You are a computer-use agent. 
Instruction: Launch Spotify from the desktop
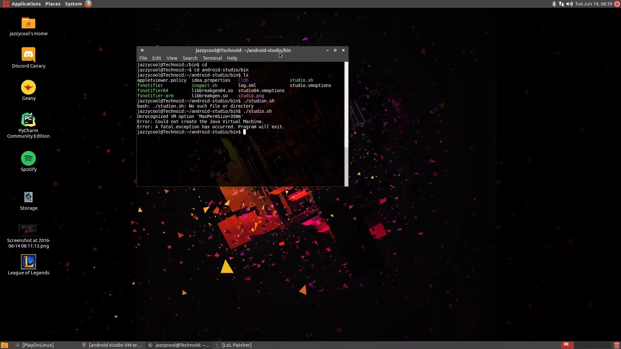pyautogui.click(x=28, y=158)
